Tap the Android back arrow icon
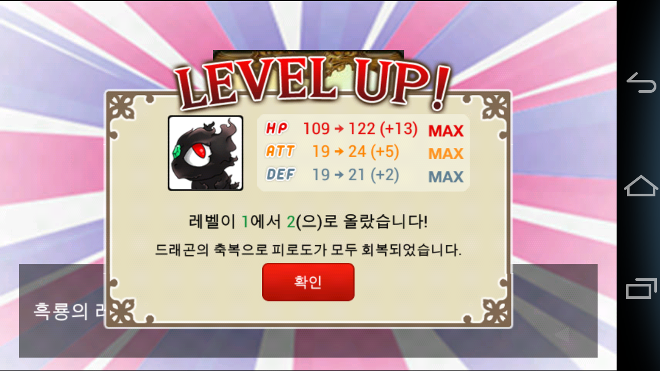Screen dimensions: 660x371 click(641, 83)
